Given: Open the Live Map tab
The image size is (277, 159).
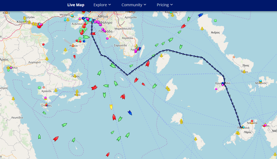Looking at the screenshot, I should (x=76, y=5).
